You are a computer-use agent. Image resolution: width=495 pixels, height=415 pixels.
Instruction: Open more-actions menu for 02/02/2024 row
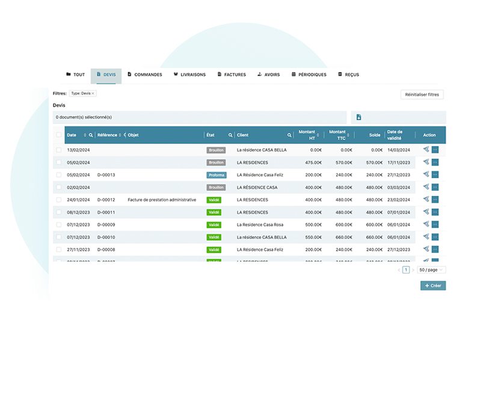435,187
